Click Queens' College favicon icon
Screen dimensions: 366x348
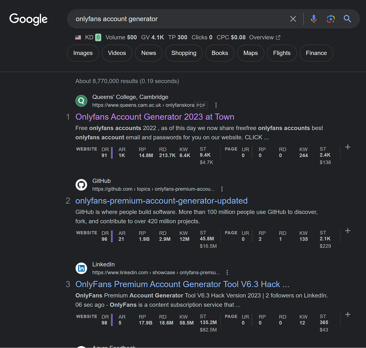81,101
